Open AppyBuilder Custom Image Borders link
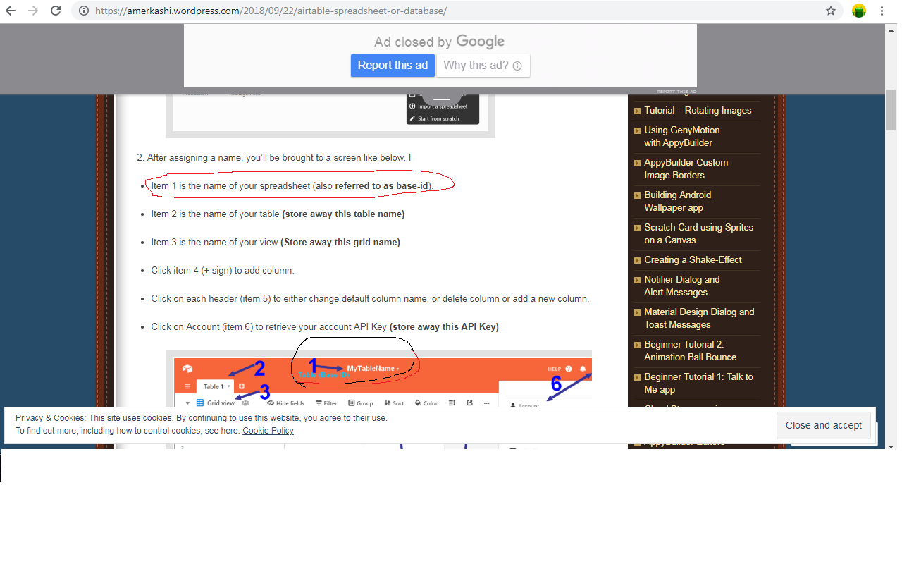902x564 pixels. point(686,168)
